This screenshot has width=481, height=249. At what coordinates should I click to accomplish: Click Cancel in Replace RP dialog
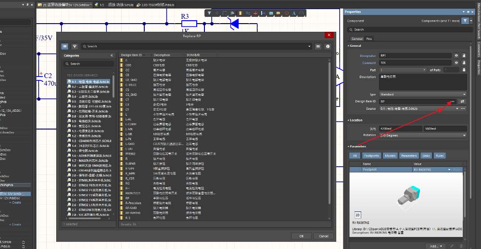coord(323,236)
